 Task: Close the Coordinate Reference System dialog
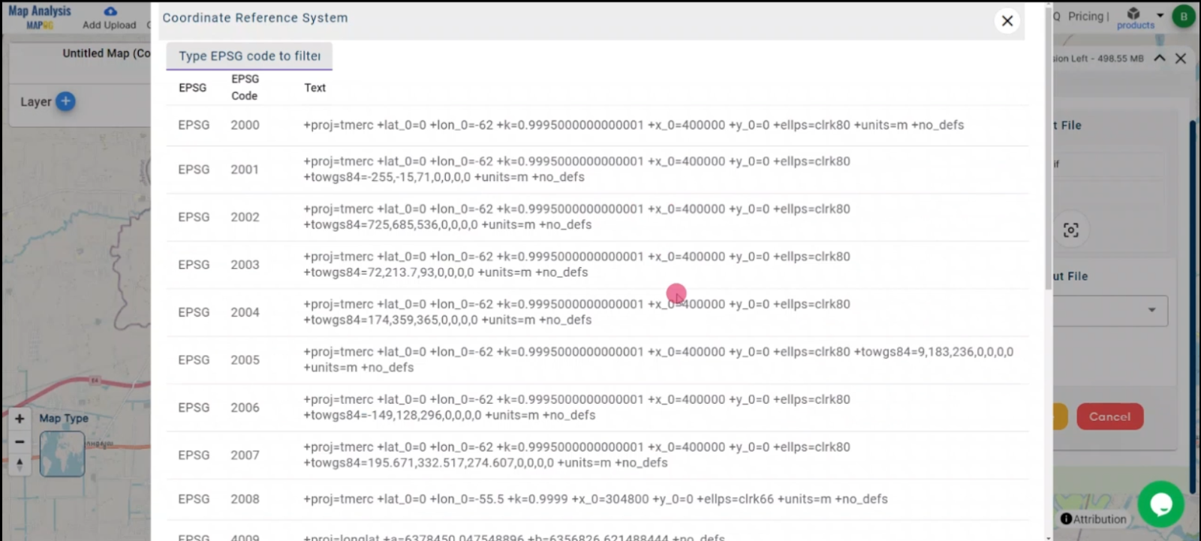(1007, 21)
